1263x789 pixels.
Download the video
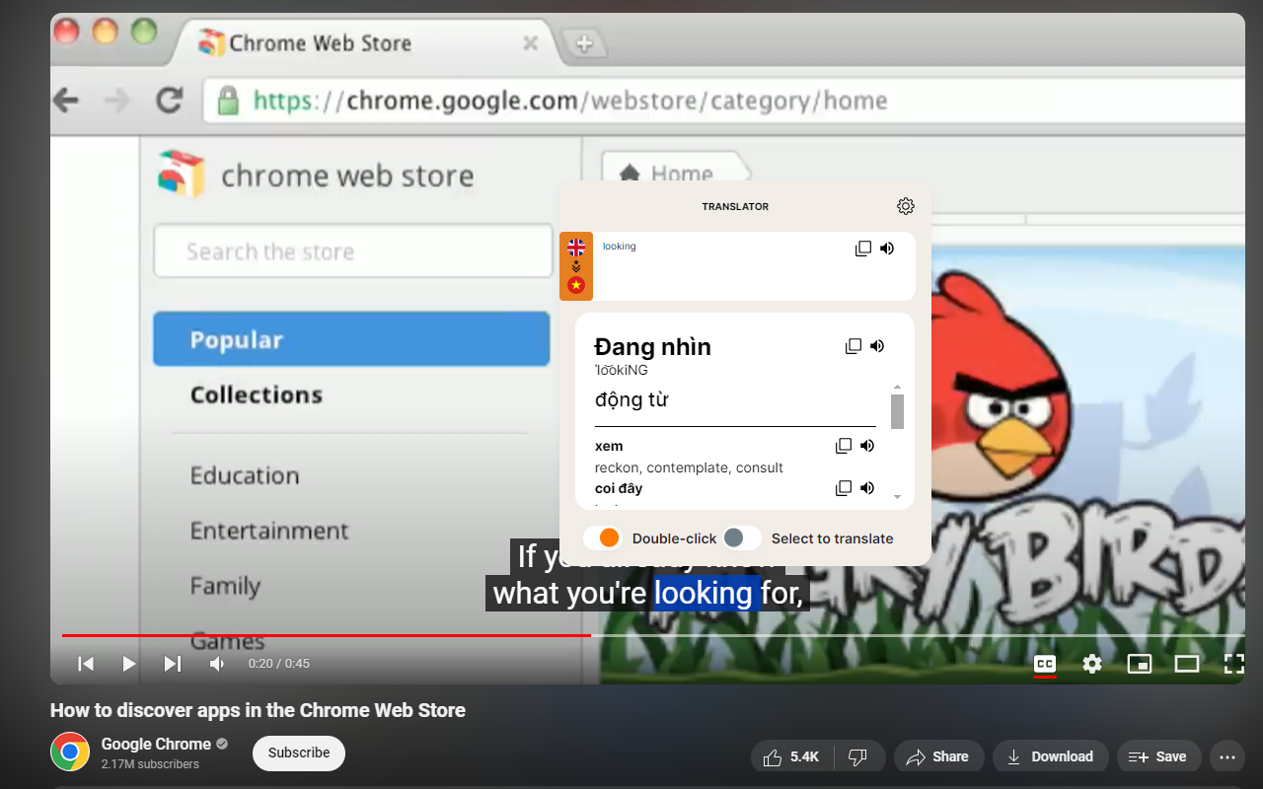coord(1050,756)
